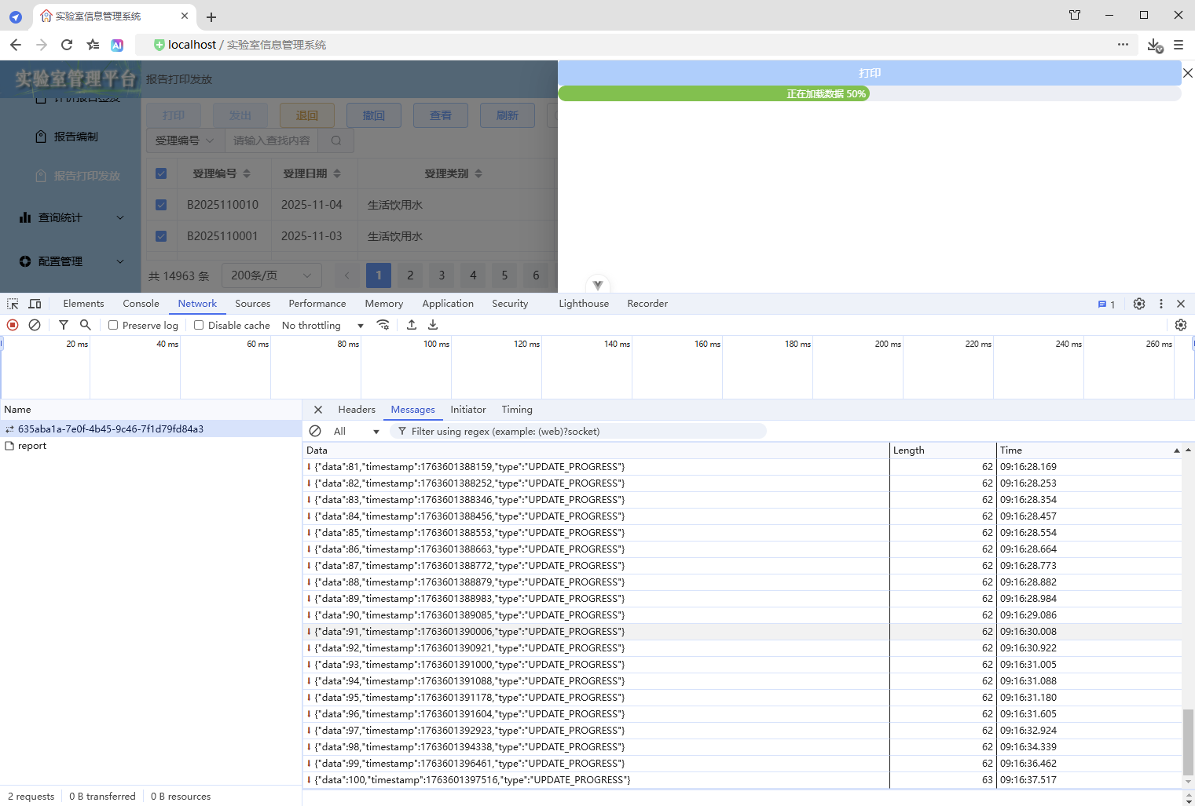Click the 退回 button

[307, 115]
